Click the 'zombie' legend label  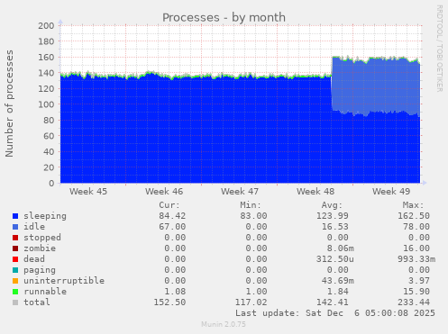click(40, 248)
